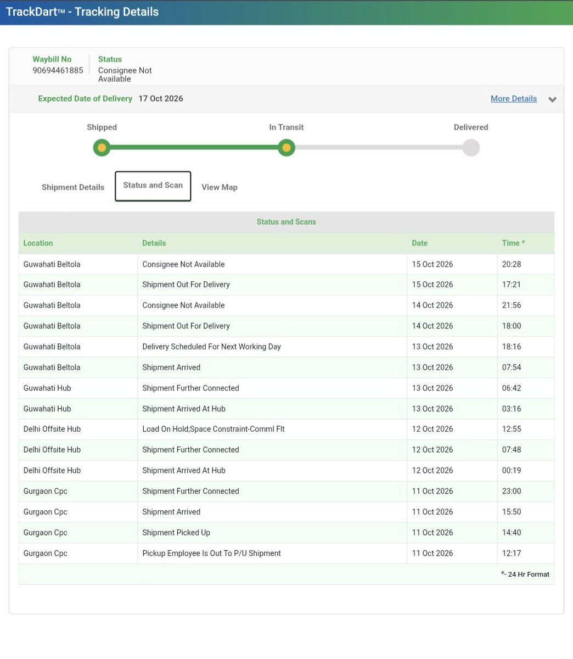Click the expected delivery date 17 Oct 2026

tap(161, 99)
